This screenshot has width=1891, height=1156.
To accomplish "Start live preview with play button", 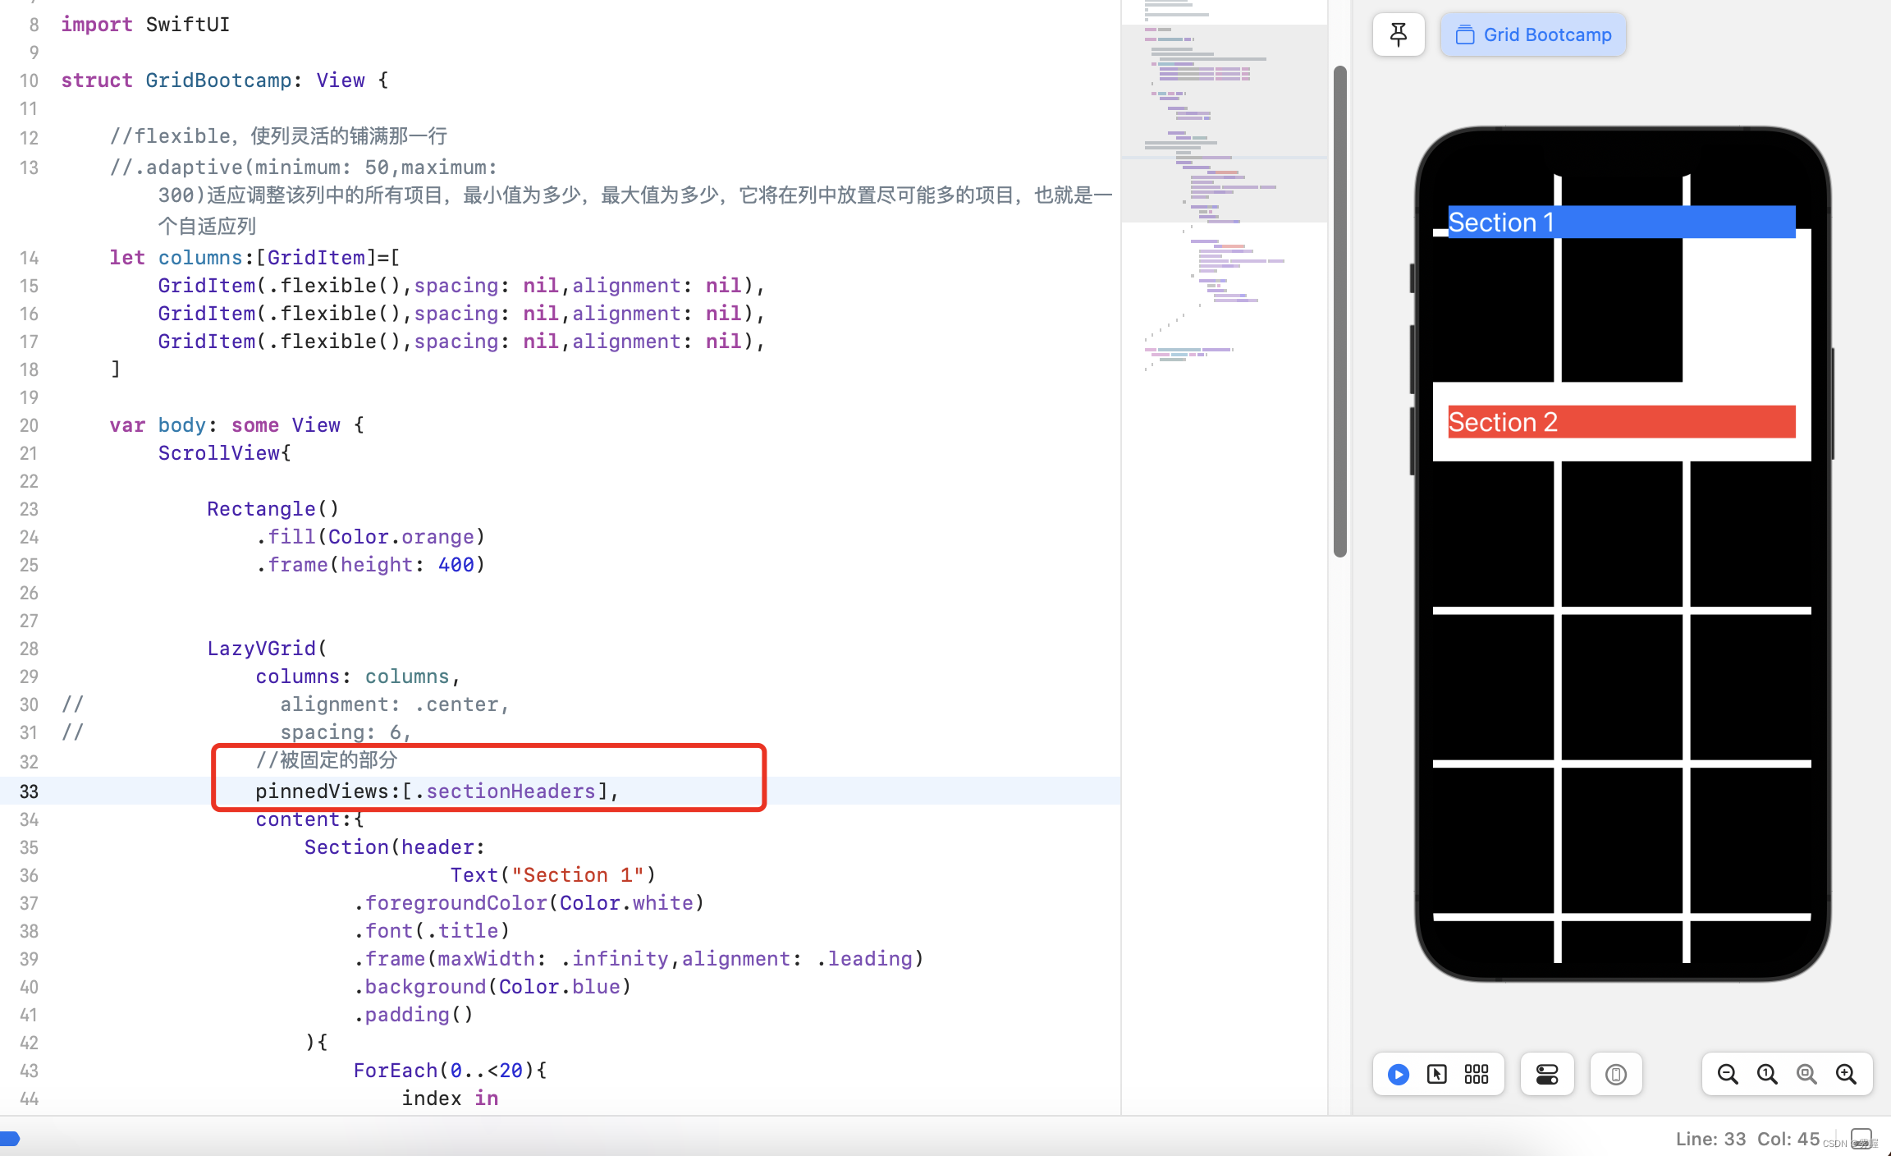I will 1399,1074.
